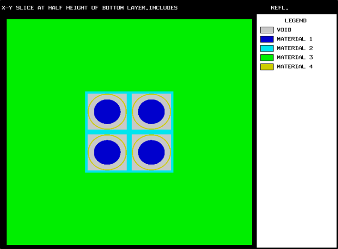Click the bottom-left blue circle
Image resolution: width=338 pixels, height=249 pixels.
107,153
